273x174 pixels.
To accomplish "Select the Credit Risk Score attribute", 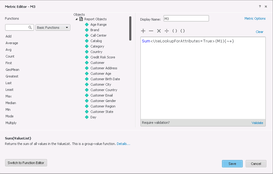I will [x=103, y=57].
